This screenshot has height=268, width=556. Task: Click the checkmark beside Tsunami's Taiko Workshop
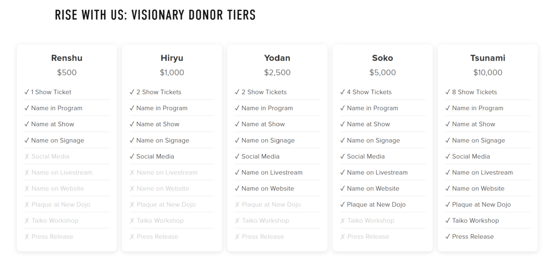[448, 220]
